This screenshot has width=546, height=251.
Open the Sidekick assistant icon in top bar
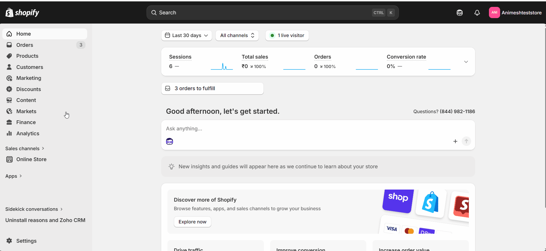[x=460, y=13]
